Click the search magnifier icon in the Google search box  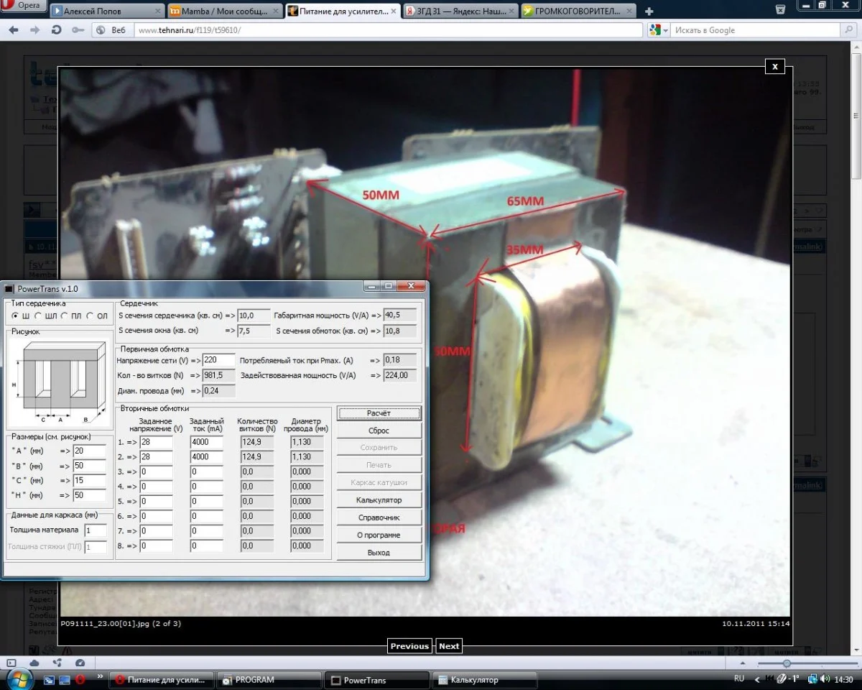848,30
